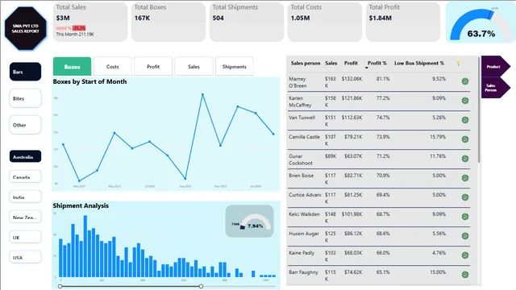The height and width of the screenshot is (290, 516).
Task: Click the $121.86K profit value
Action: pos(352,98)
